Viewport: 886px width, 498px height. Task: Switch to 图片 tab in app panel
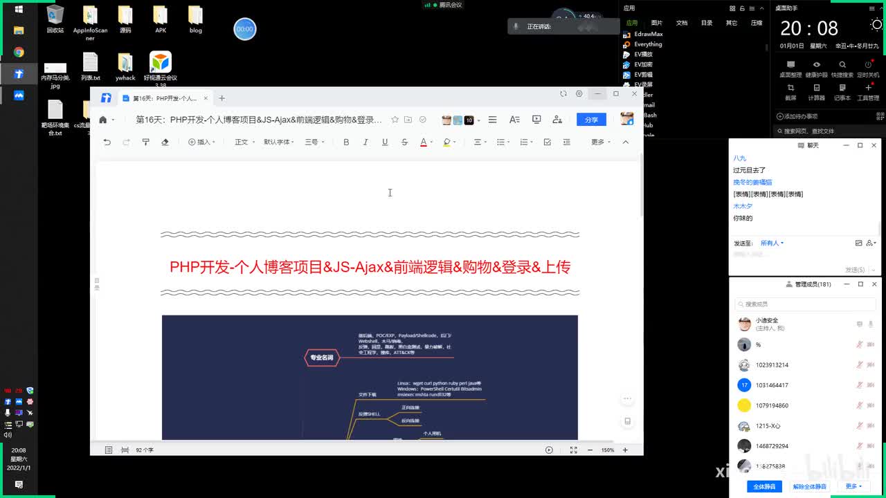tap(657, 23)
